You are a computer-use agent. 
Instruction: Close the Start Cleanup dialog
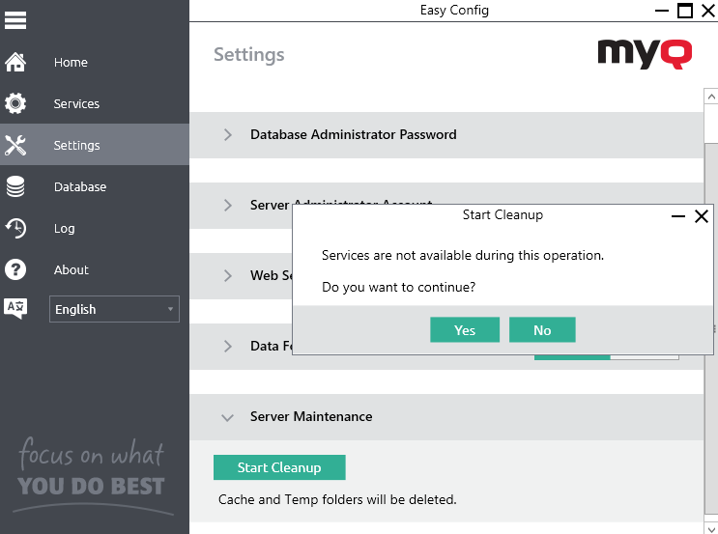pyautogui.click(x=702, y=216)
